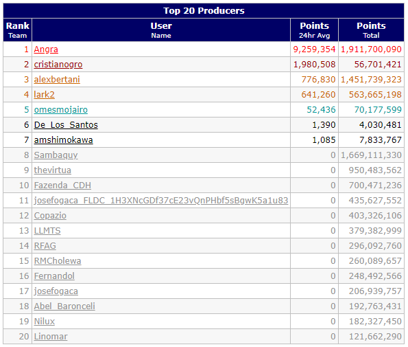This screenshot has height=347, width=408.
Task: Click the Points Total column header
Action: click(371, 30)
